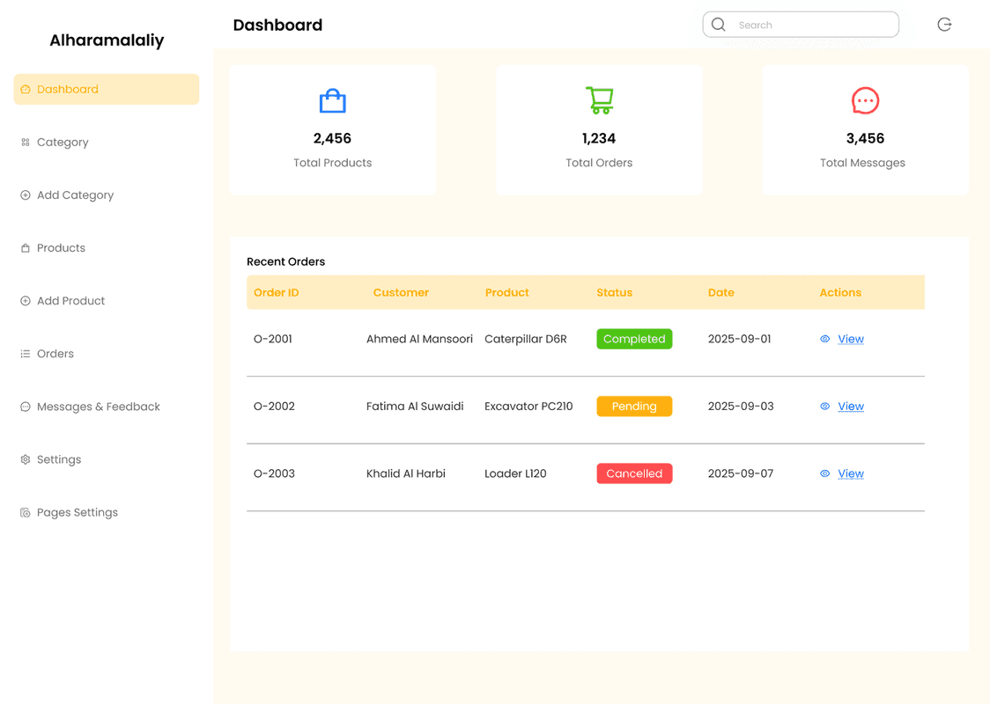
Task: Click the green shopping cart icon
Action: (599, 100)
